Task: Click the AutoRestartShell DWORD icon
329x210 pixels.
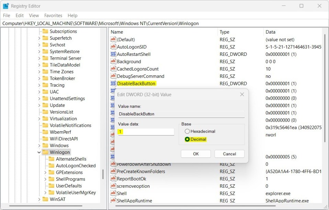Action: (x=113, y=54)
